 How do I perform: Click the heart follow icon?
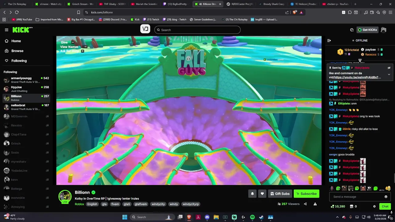(x=262, y=194)
